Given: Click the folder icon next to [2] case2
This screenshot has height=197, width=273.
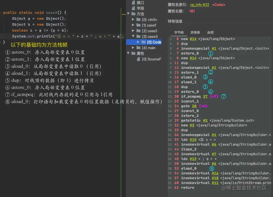Looking at the screenshot, I should pyautogui.click(x=138, y=31).
